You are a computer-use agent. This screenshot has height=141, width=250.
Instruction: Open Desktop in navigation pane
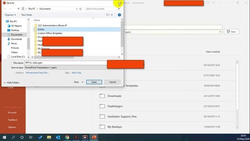coord(15,30)
